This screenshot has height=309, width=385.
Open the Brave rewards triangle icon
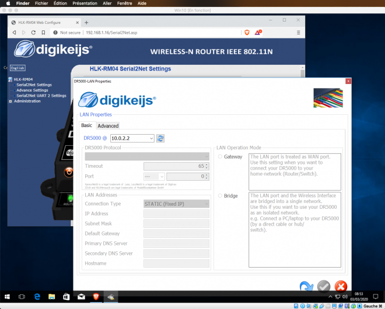tap(258, 33)
